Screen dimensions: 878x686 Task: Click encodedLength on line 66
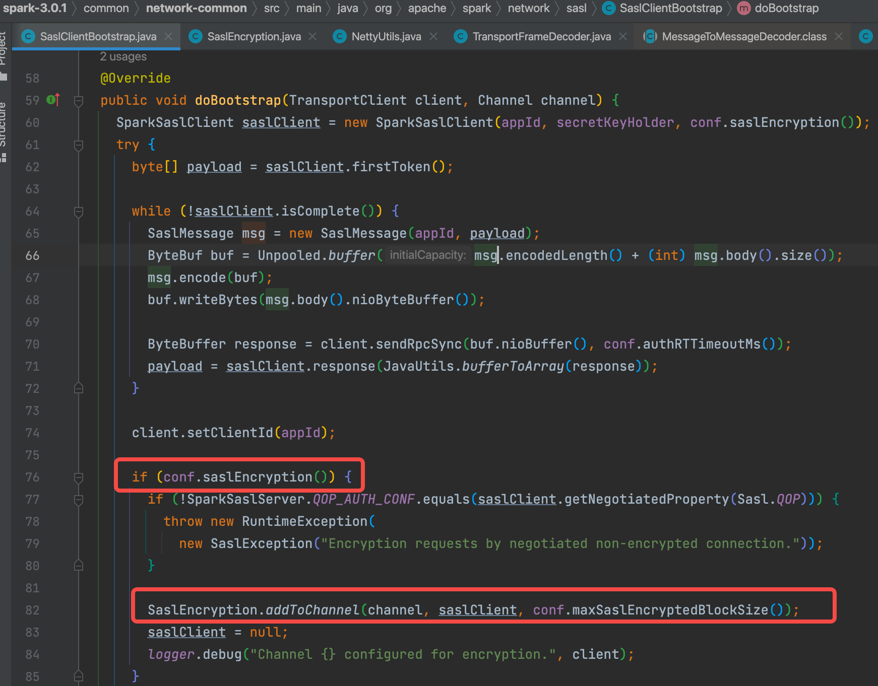pyautogui.click(x=557, y=255)
